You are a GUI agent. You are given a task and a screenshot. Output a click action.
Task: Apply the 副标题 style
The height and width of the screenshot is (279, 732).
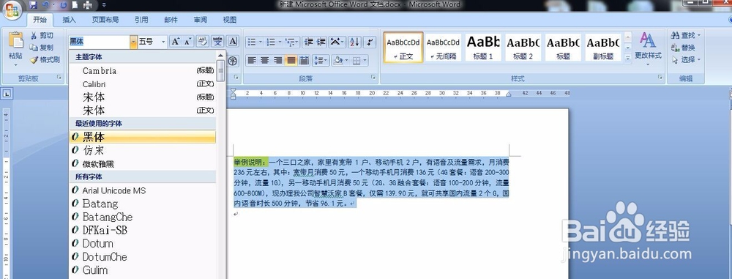pos(602,47)
